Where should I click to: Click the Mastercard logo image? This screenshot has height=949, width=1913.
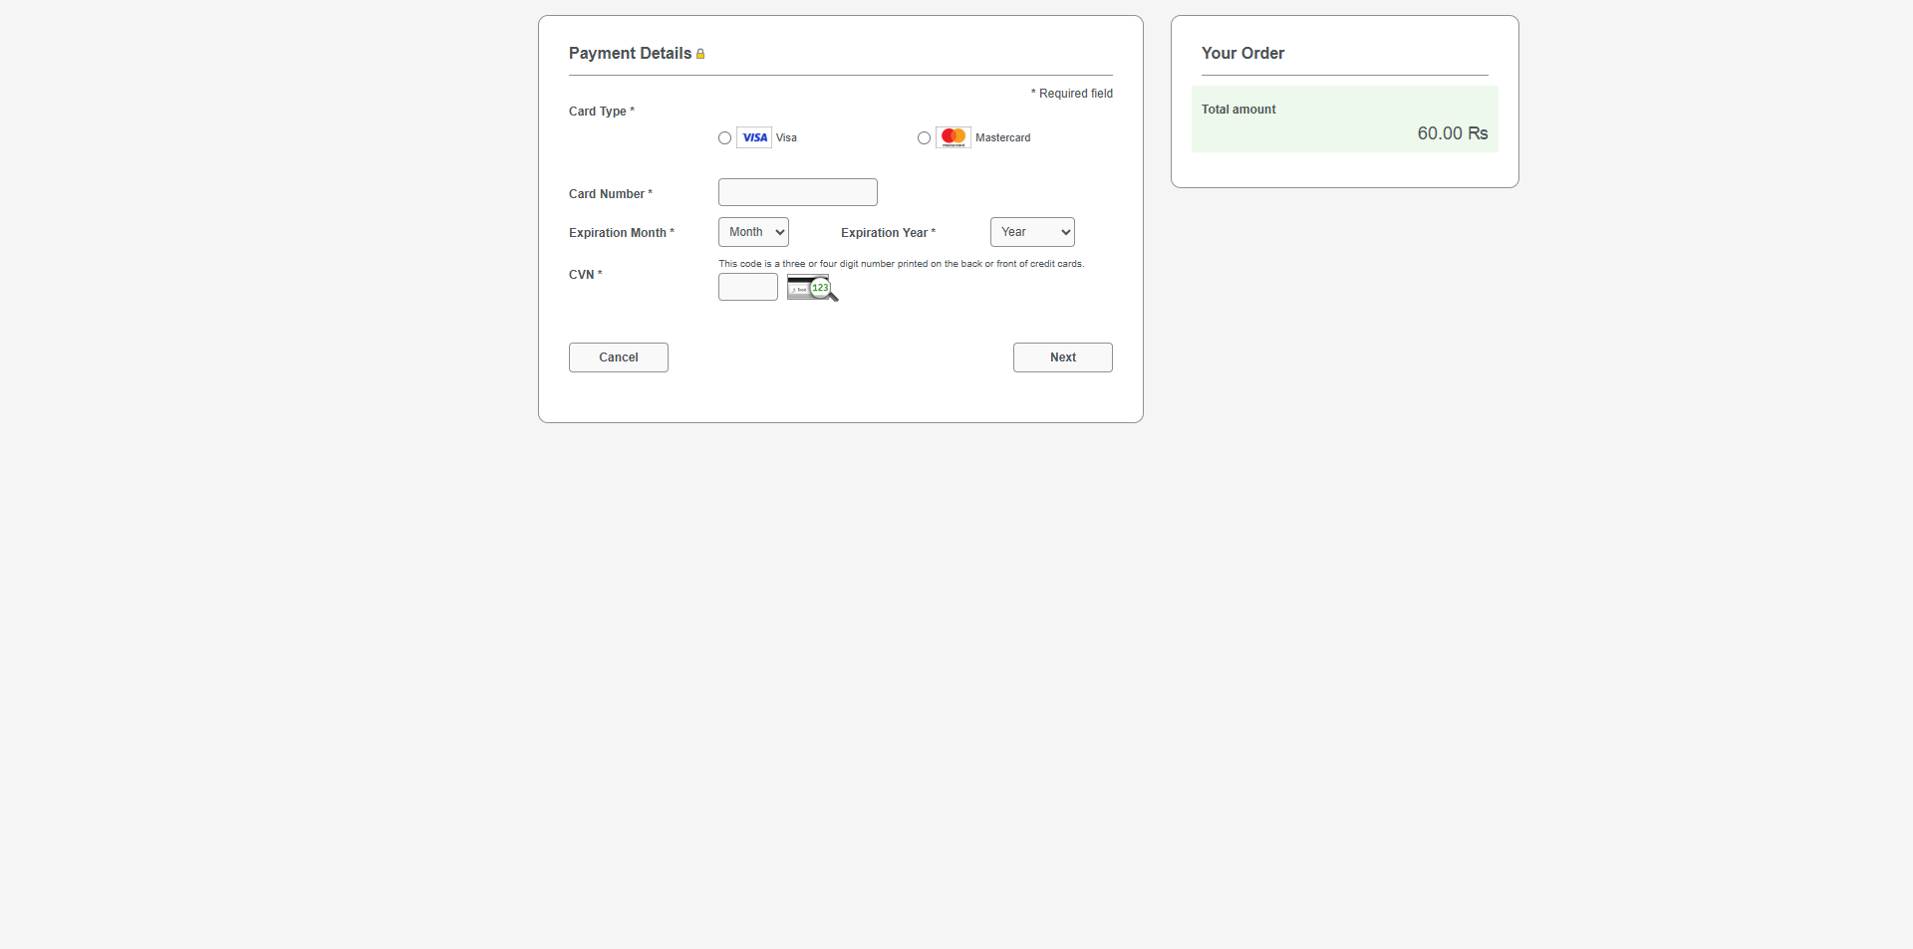[954, 136]
